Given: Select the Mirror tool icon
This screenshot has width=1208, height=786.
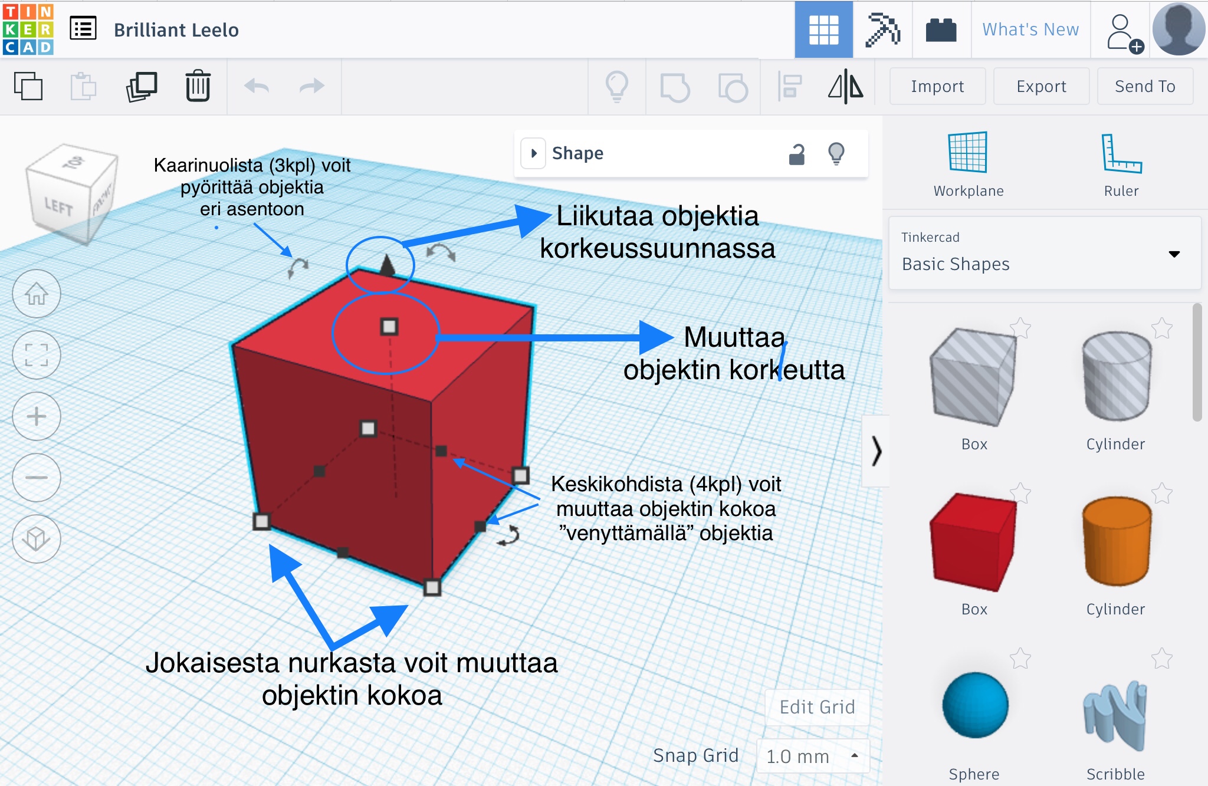Looking at the screenshot, I should point(845,87).
